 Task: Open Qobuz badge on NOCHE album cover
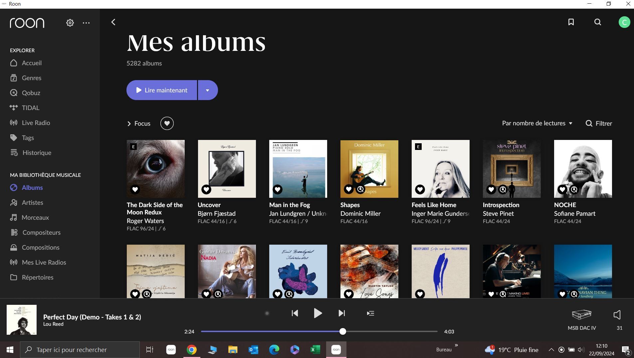point(574,189)
